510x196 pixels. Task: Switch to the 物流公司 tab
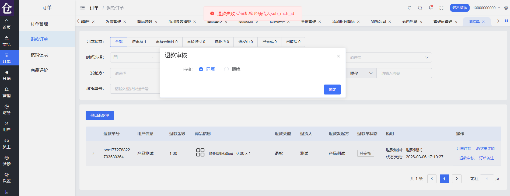pos(378,22)
